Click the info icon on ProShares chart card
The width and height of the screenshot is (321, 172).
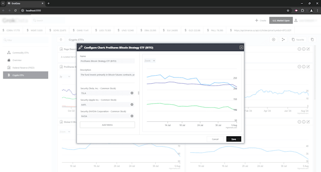(304, 67)
